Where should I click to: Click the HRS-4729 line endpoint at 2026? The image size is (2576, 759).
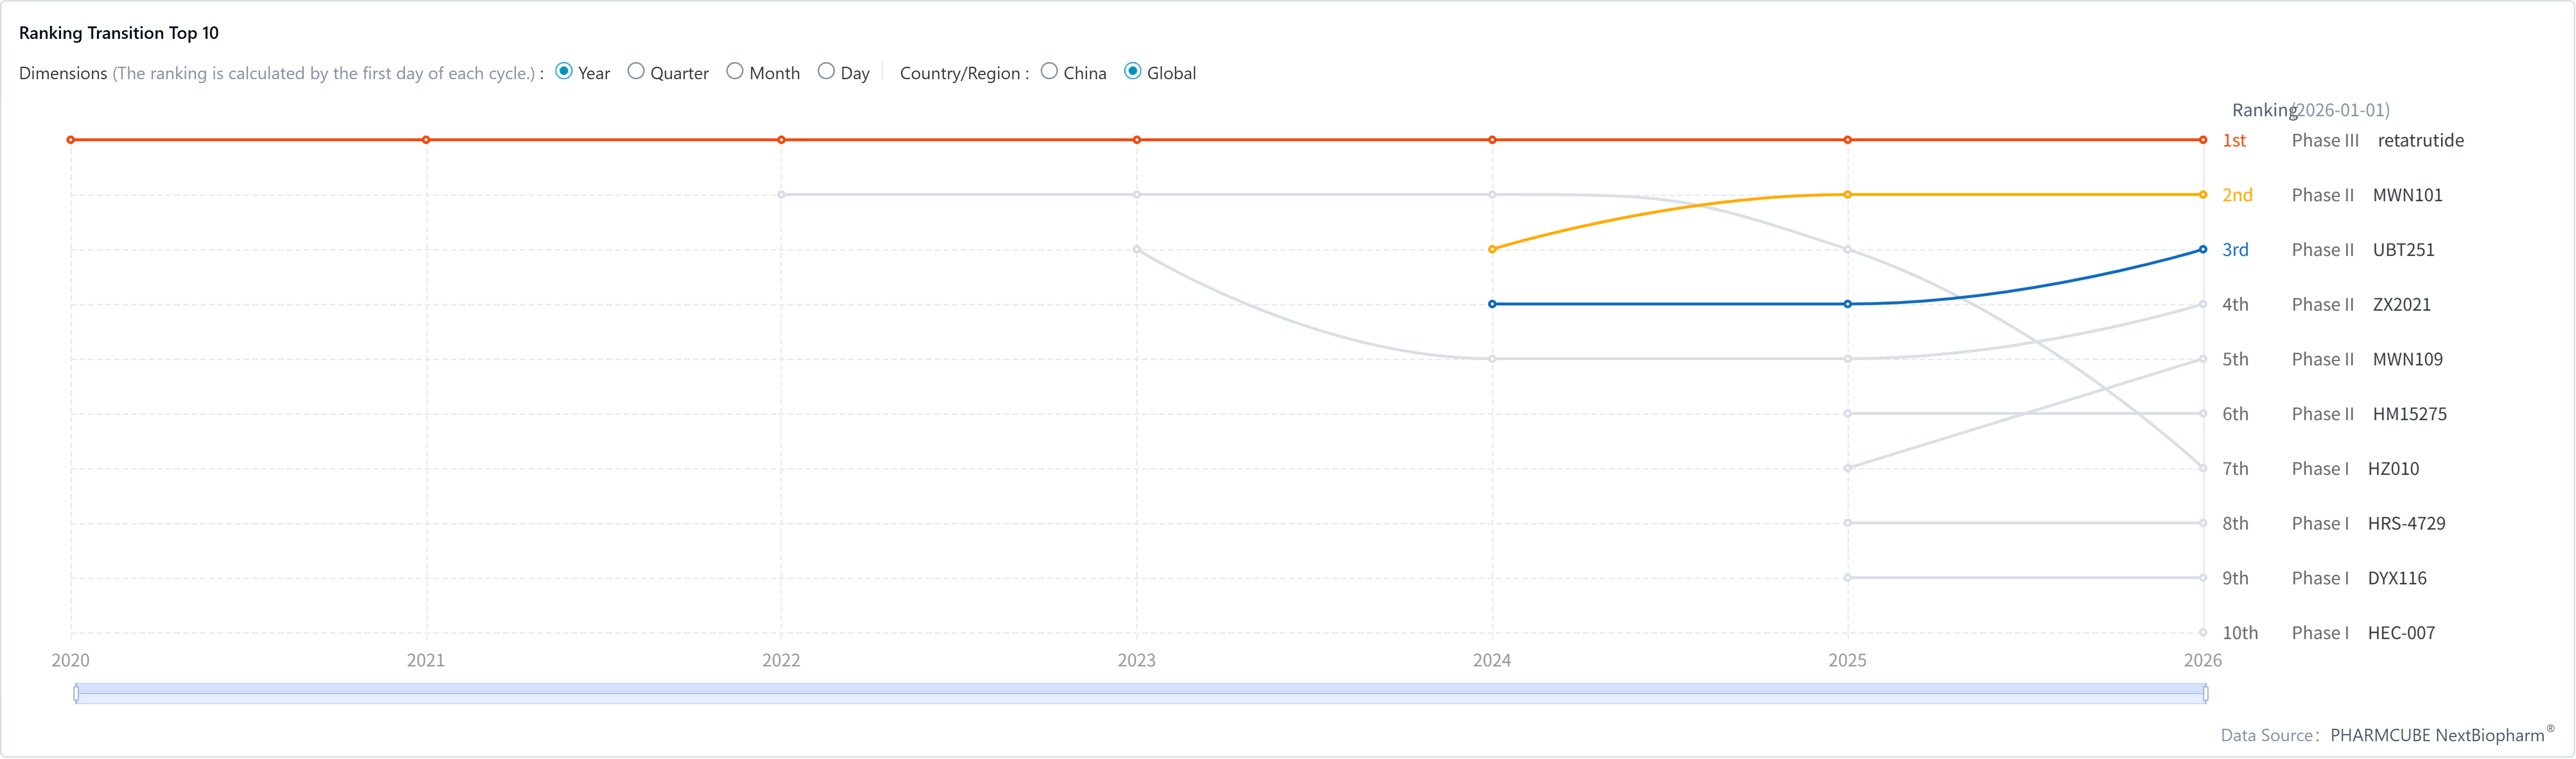pyautogui.click(x=2203, y=523)
